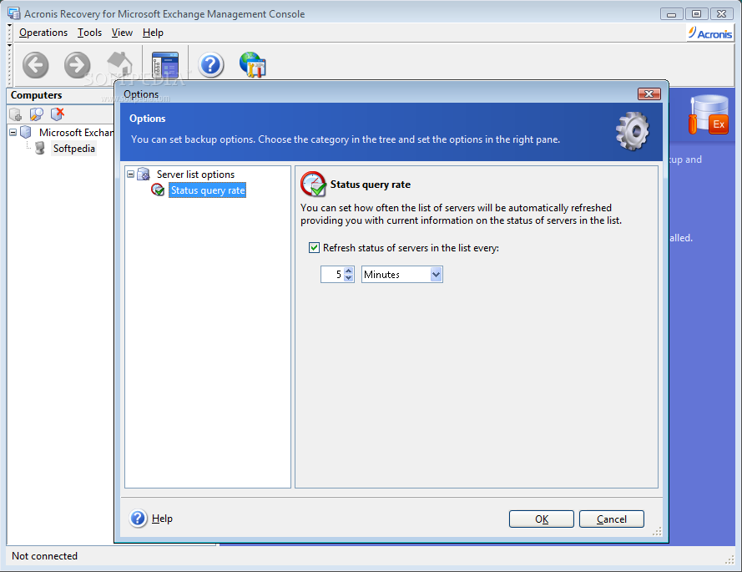Click the Computers panel header

point(61,95)
